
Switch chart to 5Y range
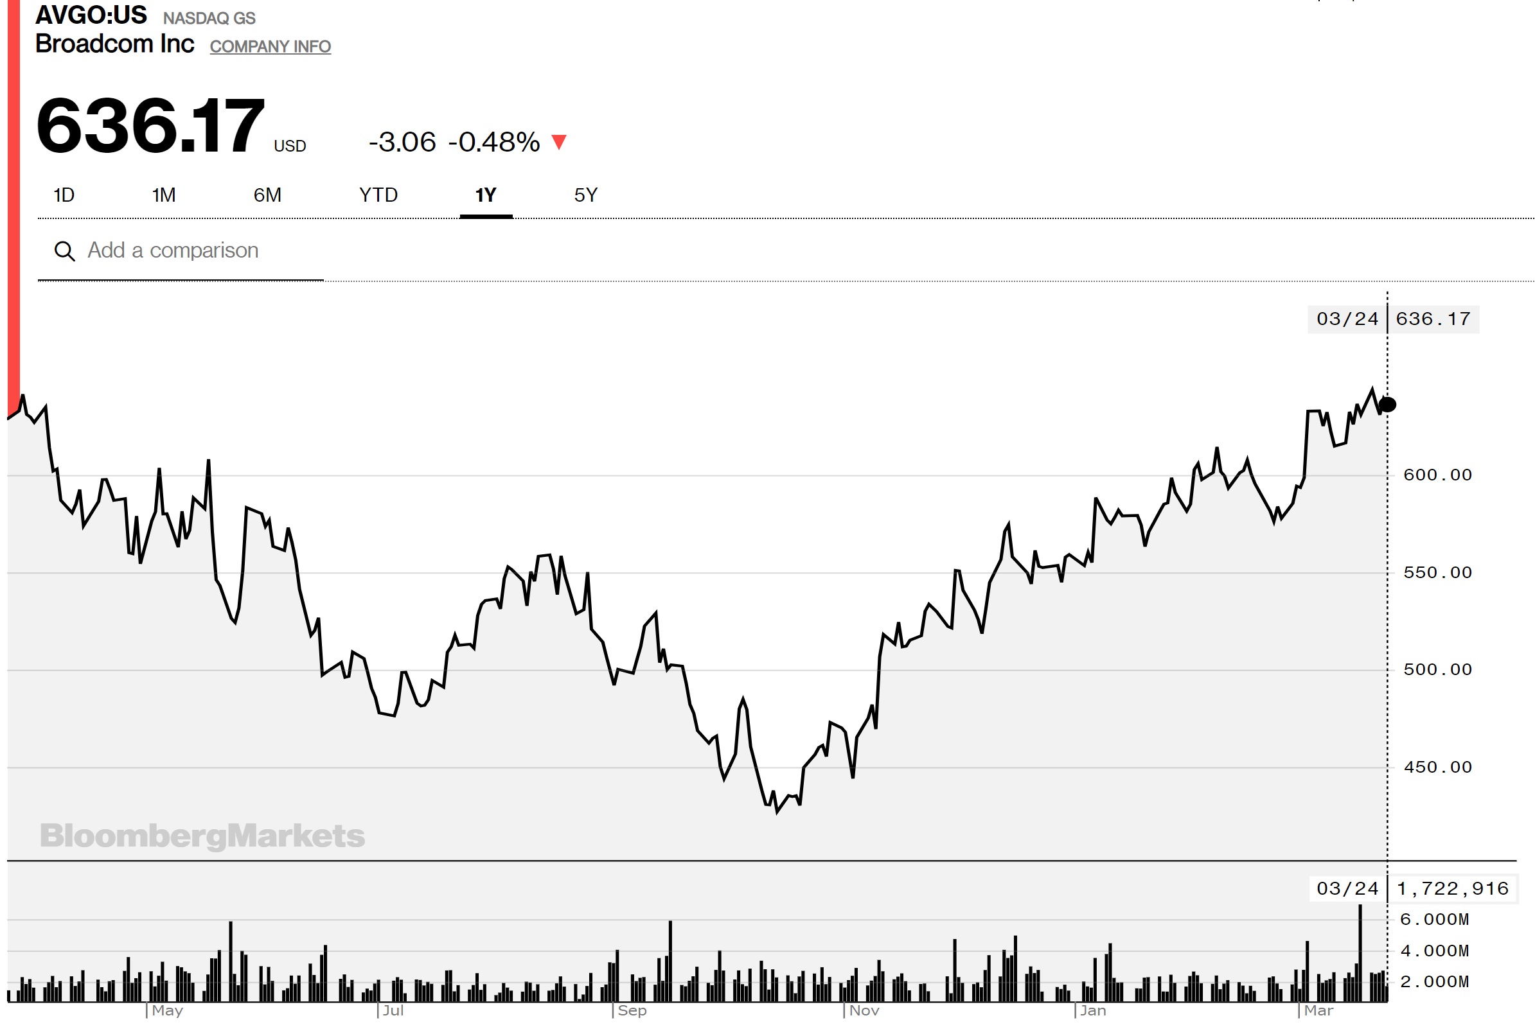[585, 195]
